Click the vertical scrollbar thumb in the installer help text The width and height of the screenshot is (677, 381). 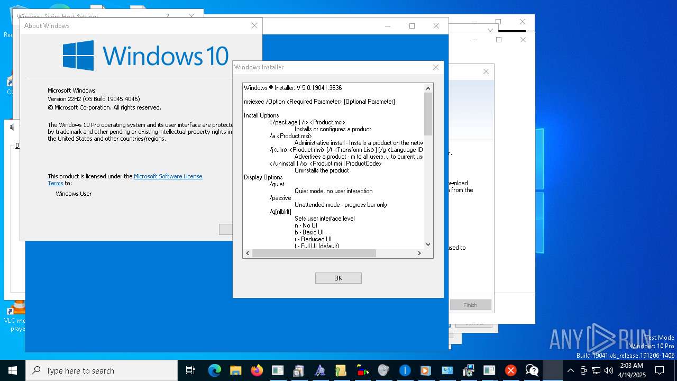428,114
